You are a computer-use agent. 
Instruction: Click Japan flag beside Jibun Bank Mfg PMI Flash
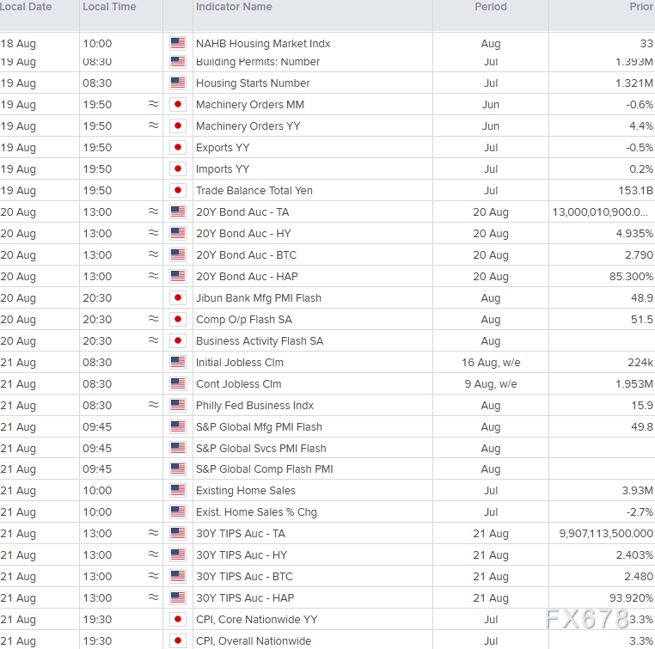coord(178,298)
